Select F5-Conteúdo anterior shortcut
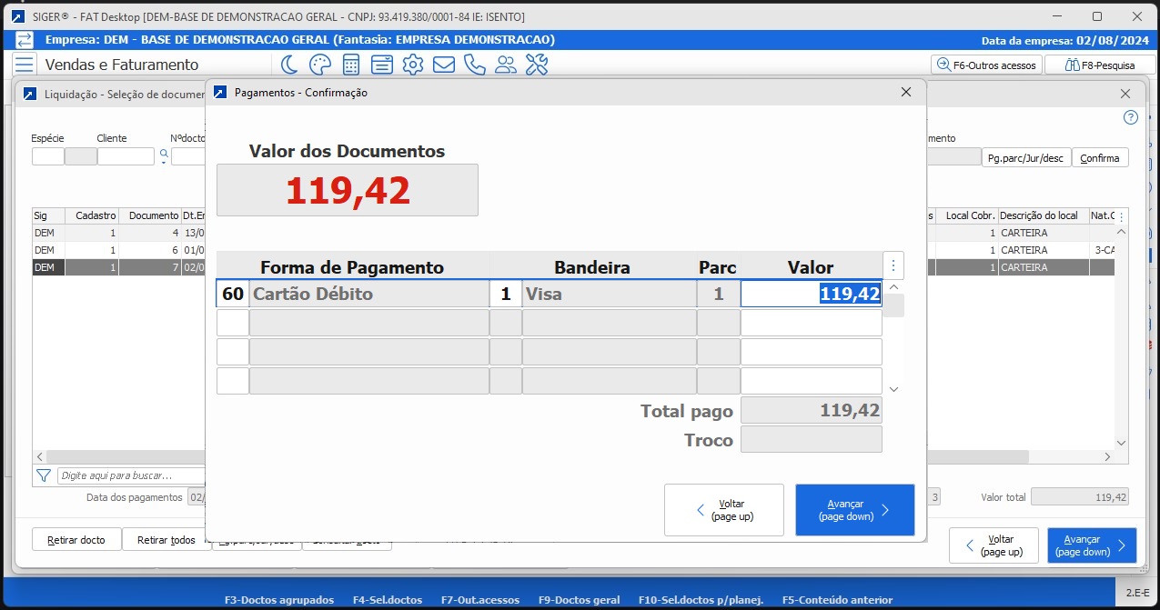This screenshot has height=610, width=1160. tap(837, 600)
